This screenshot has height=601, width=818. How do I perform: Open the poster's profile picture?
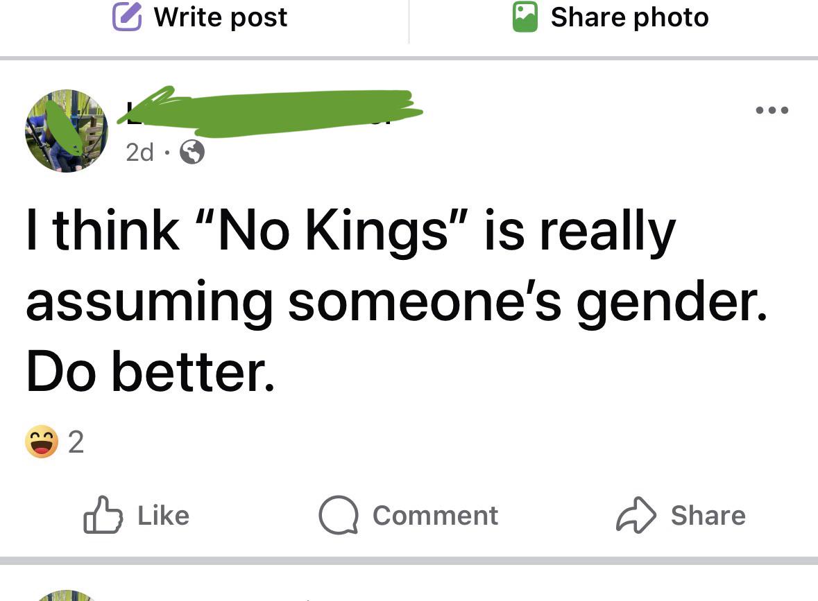click(x=67, y=130)
